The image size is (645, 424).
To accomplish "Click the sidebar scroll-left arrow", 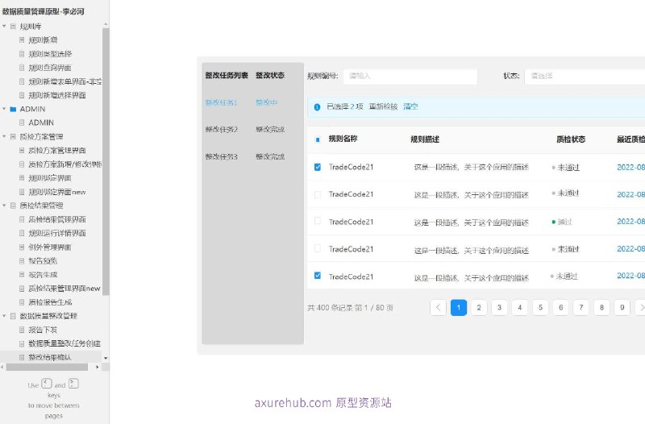I will (2, 367).
